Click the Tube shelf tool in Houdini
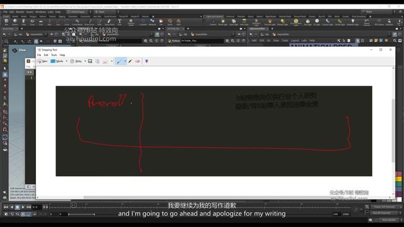Screen dimensions: 404x227 point(23,22)
